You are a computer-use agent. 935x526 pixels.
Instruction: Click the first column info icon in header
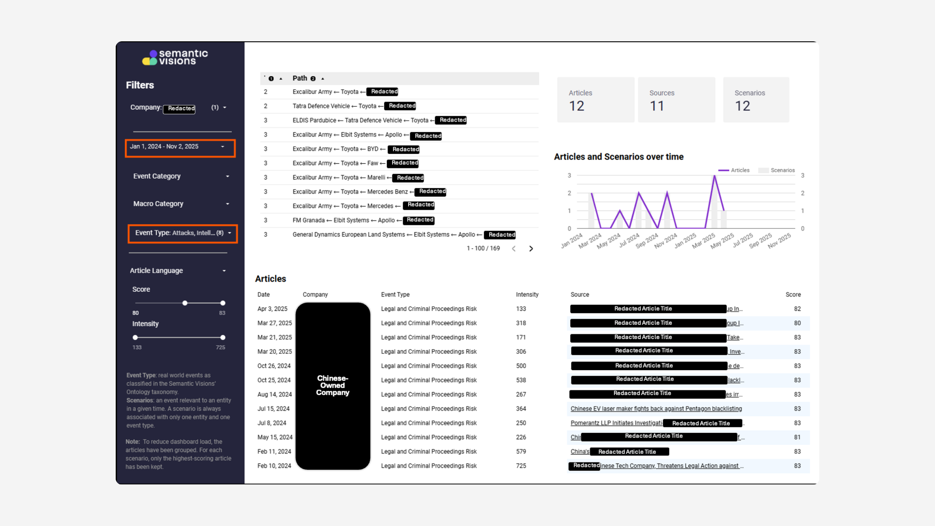pyautogui.click(x=271, y=79)
